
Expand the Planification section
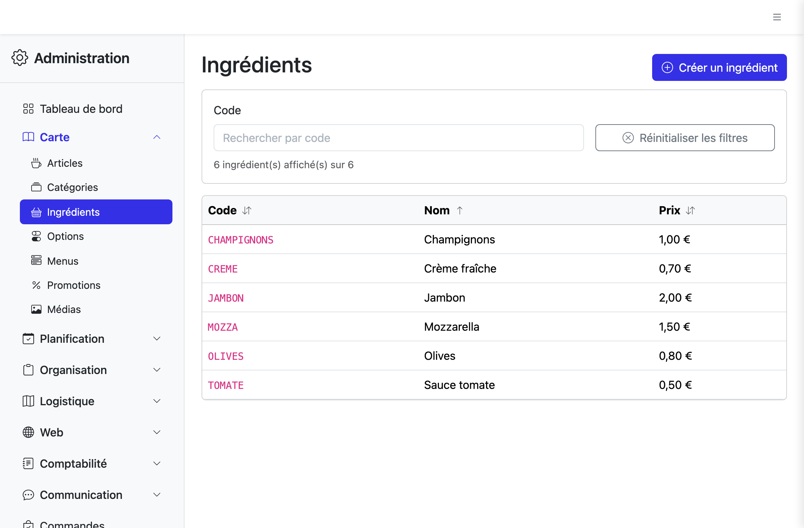pyautogui.click(x=92, y=339)
